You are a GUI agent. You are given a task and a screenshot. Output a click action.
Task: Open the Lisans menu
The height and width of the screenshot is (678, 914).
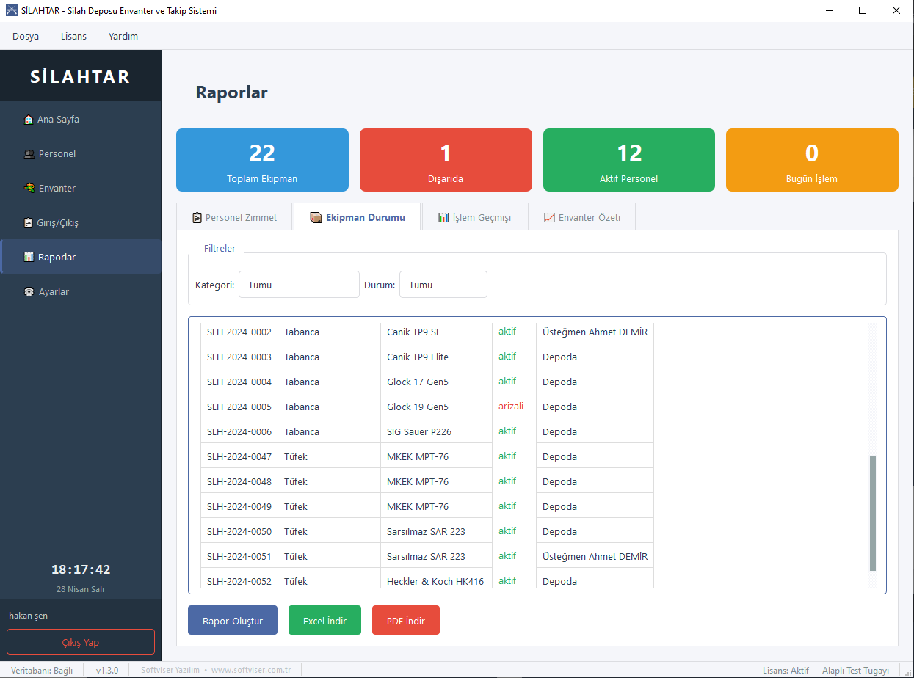73,36
